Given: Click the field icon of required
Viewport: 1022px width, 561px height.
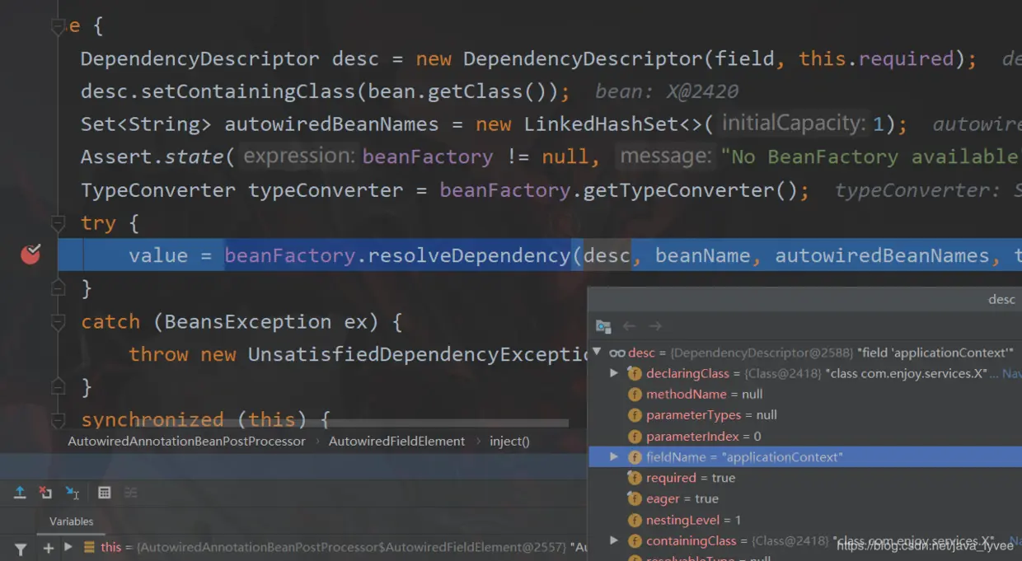Looking at the screenshot, I should 635,478.
